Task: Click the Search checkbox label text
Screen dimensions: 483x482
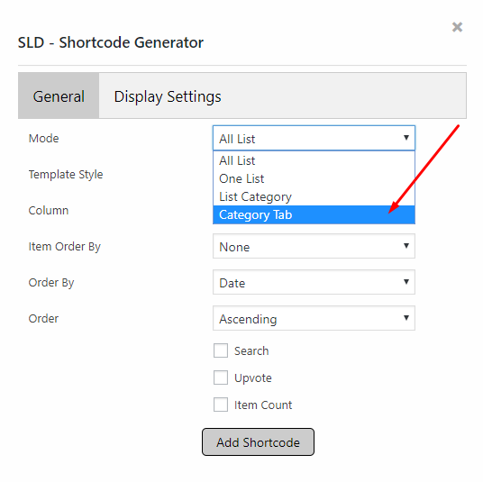Action: tap(251, 350)
